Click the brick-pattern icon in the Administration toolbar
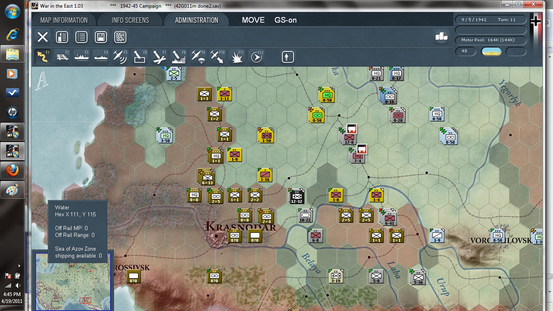 click(120, 37)
